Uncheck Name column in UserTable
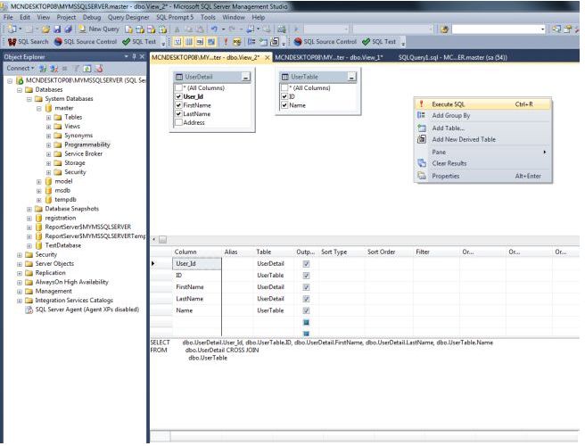This screenshot has height=446, width=585. (x=284, y=105)
